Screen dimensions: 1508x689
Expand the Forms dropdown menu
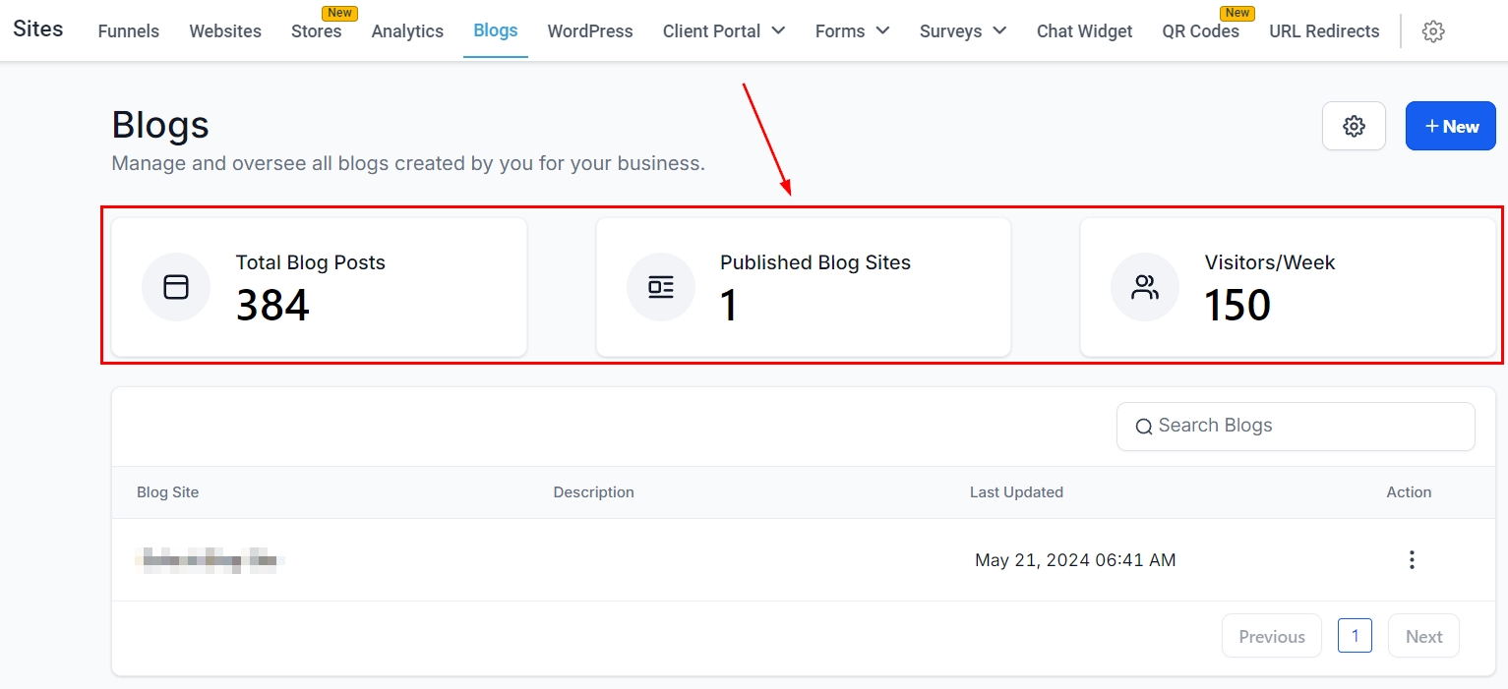click(x=852, y=31)
